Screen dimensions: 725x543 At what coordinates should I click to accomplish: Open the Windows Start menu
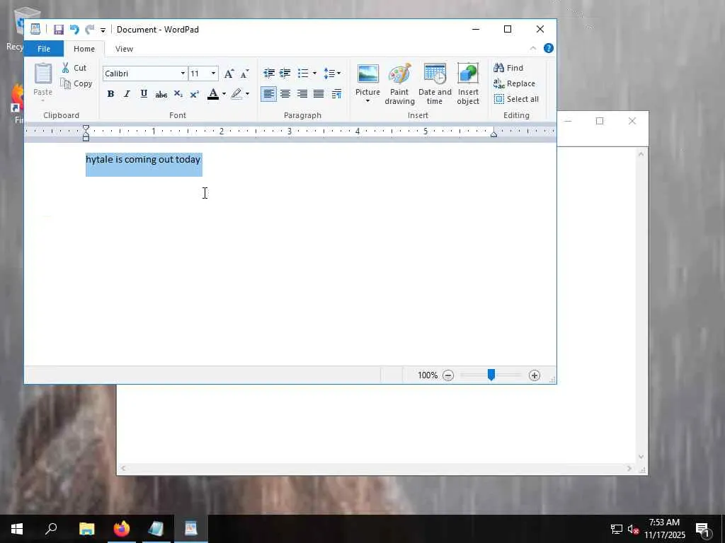click(17, 529)
